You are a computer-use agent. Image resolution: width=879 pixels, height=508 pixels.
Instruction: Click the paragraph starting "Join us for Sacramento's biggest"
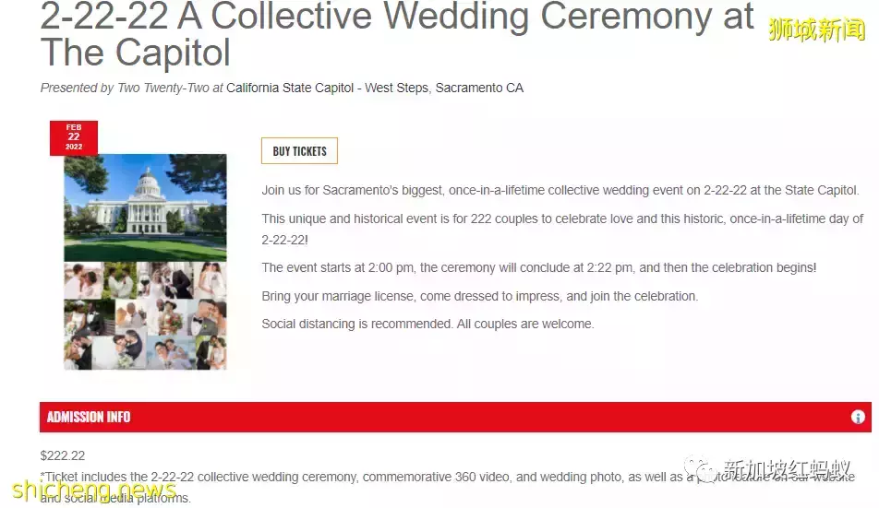pos(560,191)
